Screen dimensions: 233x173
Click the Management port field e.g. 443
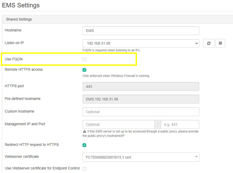tap(180, 124)
